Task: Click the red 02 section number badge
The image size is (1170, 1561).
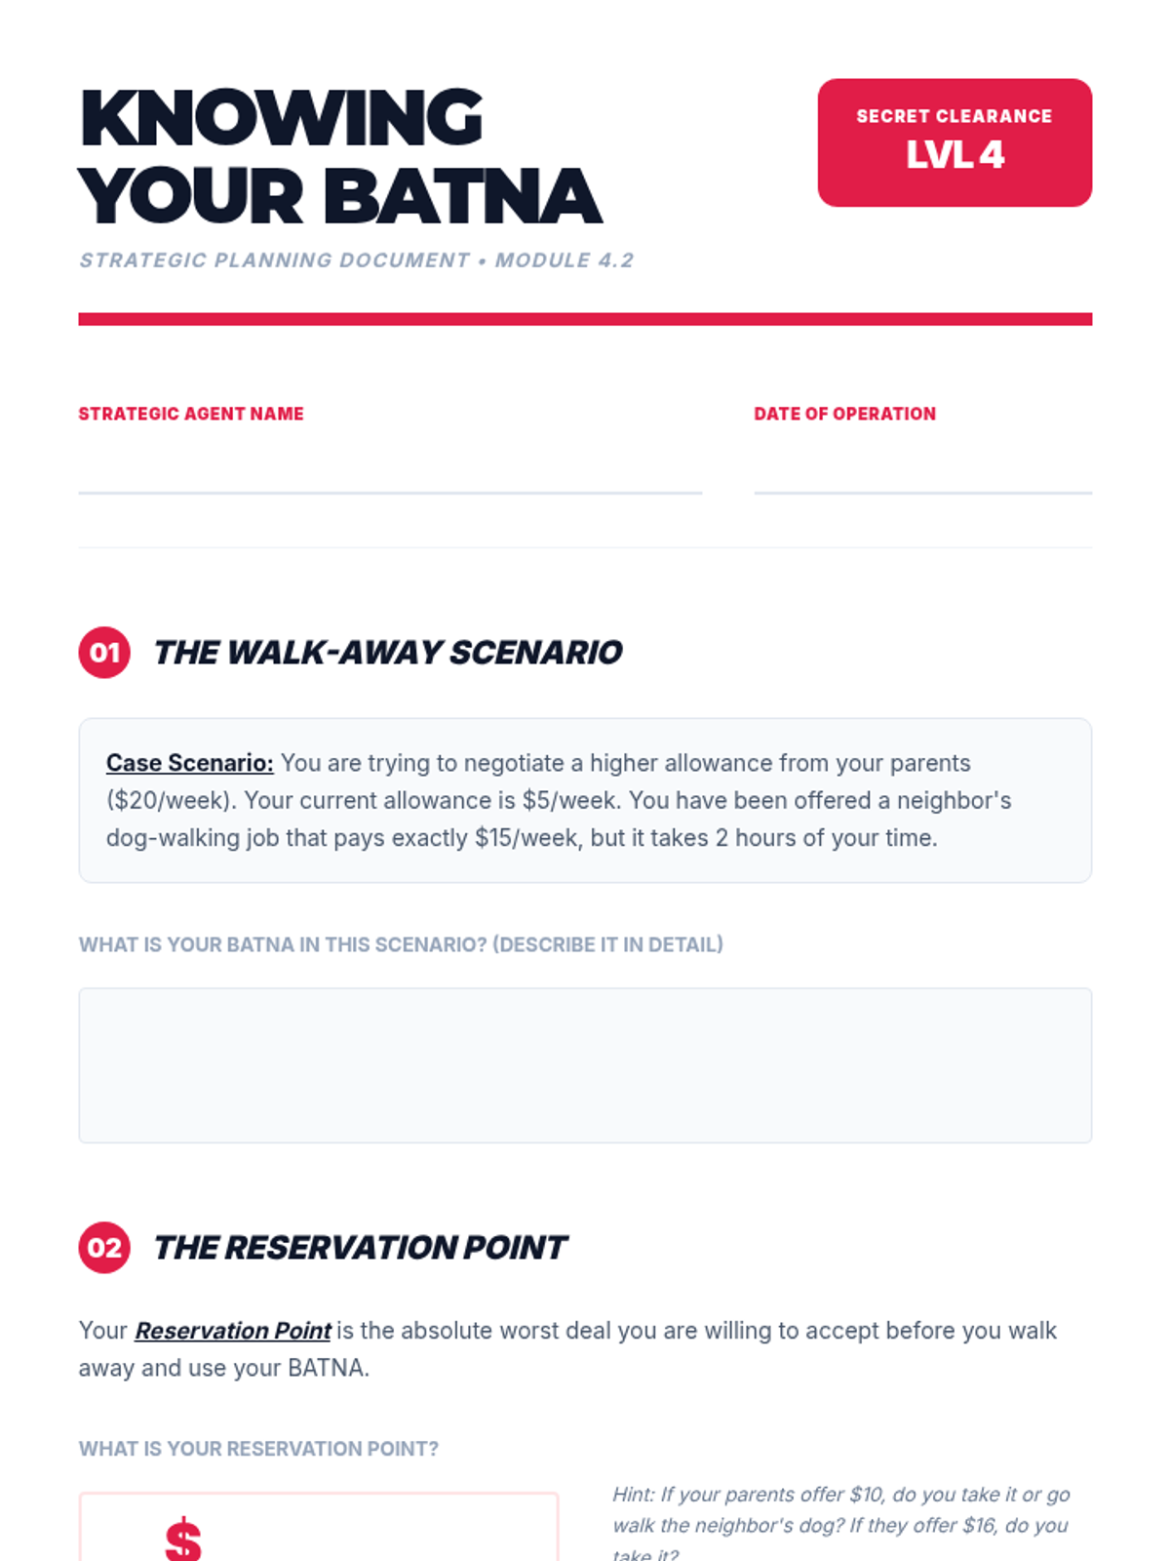Action: click(104, 1248)
